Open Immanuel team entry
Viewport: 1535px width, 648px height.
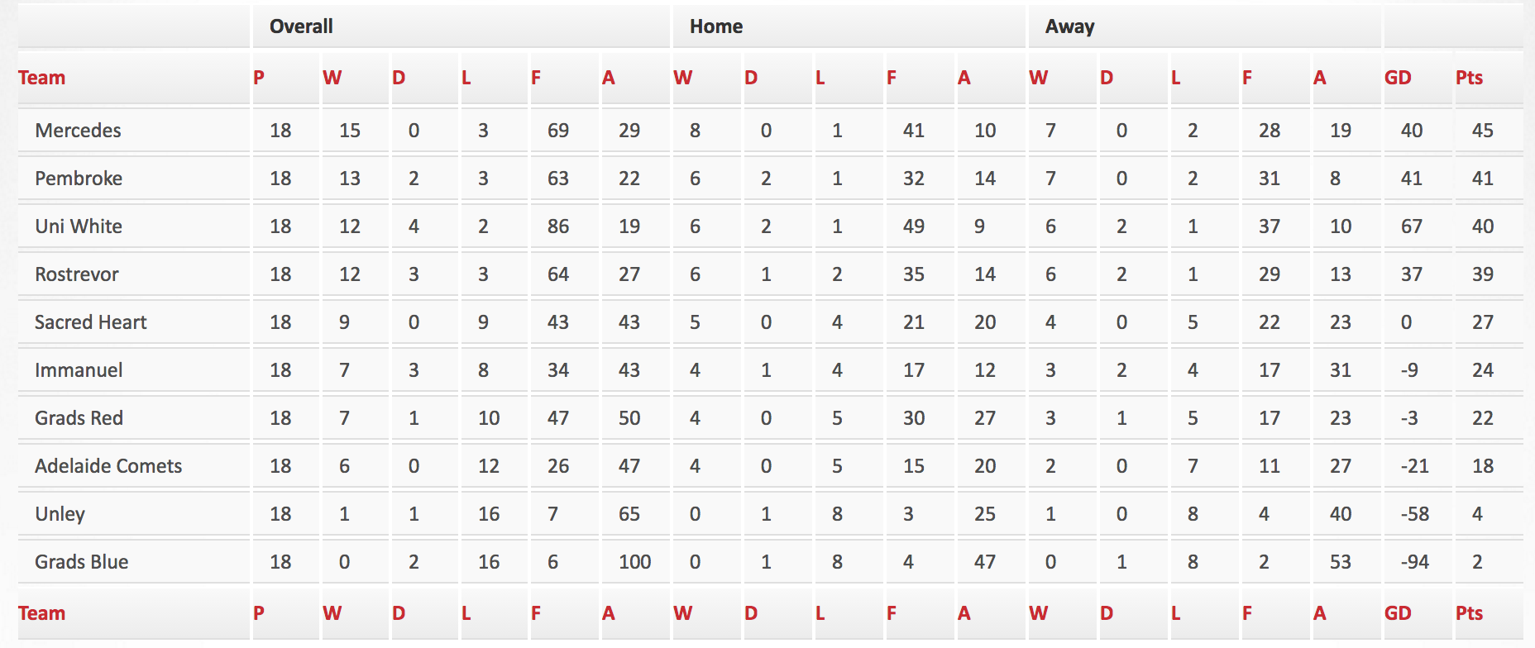coord(79,370)
